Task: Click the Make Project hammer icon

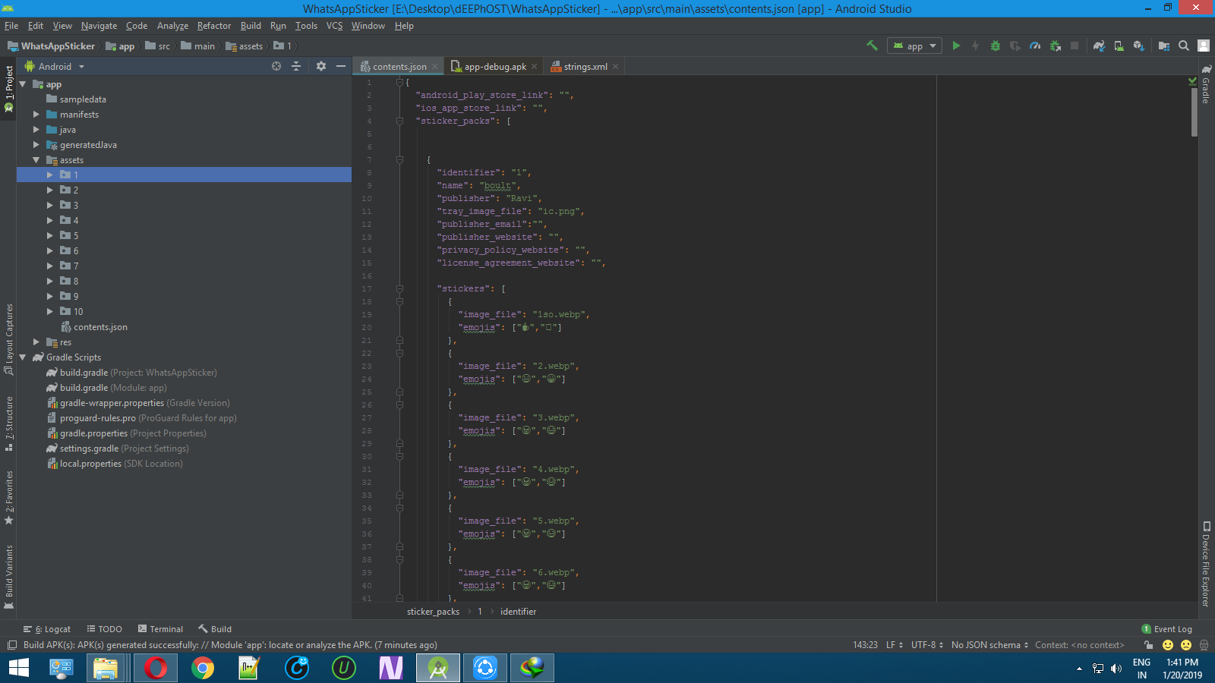Action: [872, 46]
